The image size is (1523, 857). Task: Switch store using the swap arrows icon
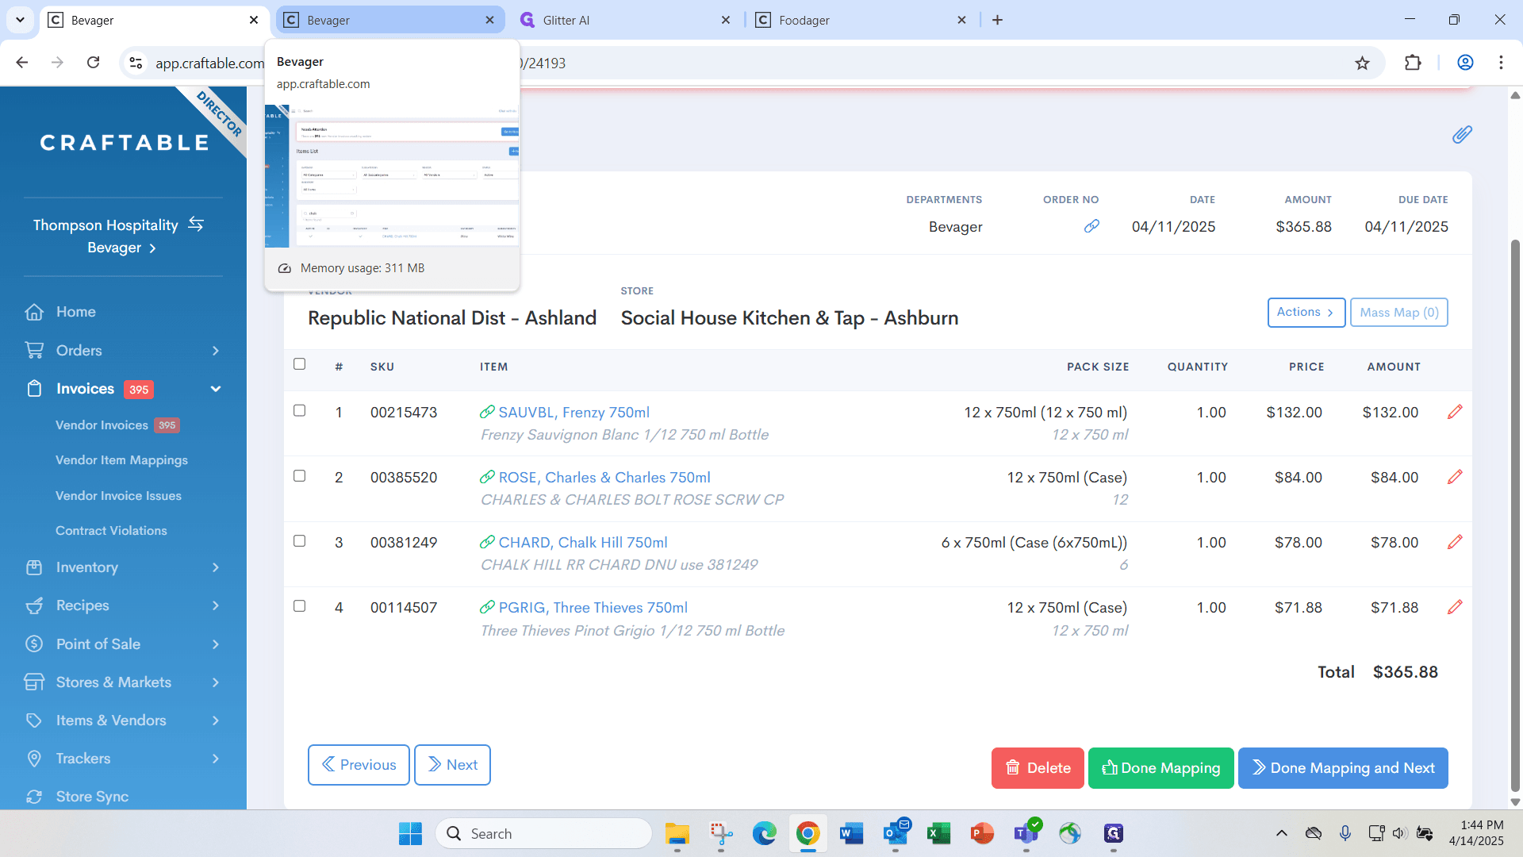pos(196,225)
